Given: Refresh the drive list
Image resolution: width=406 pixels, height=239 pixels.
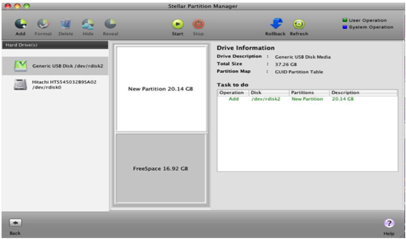Looking at the screenshot, I should tap(299, 24).
